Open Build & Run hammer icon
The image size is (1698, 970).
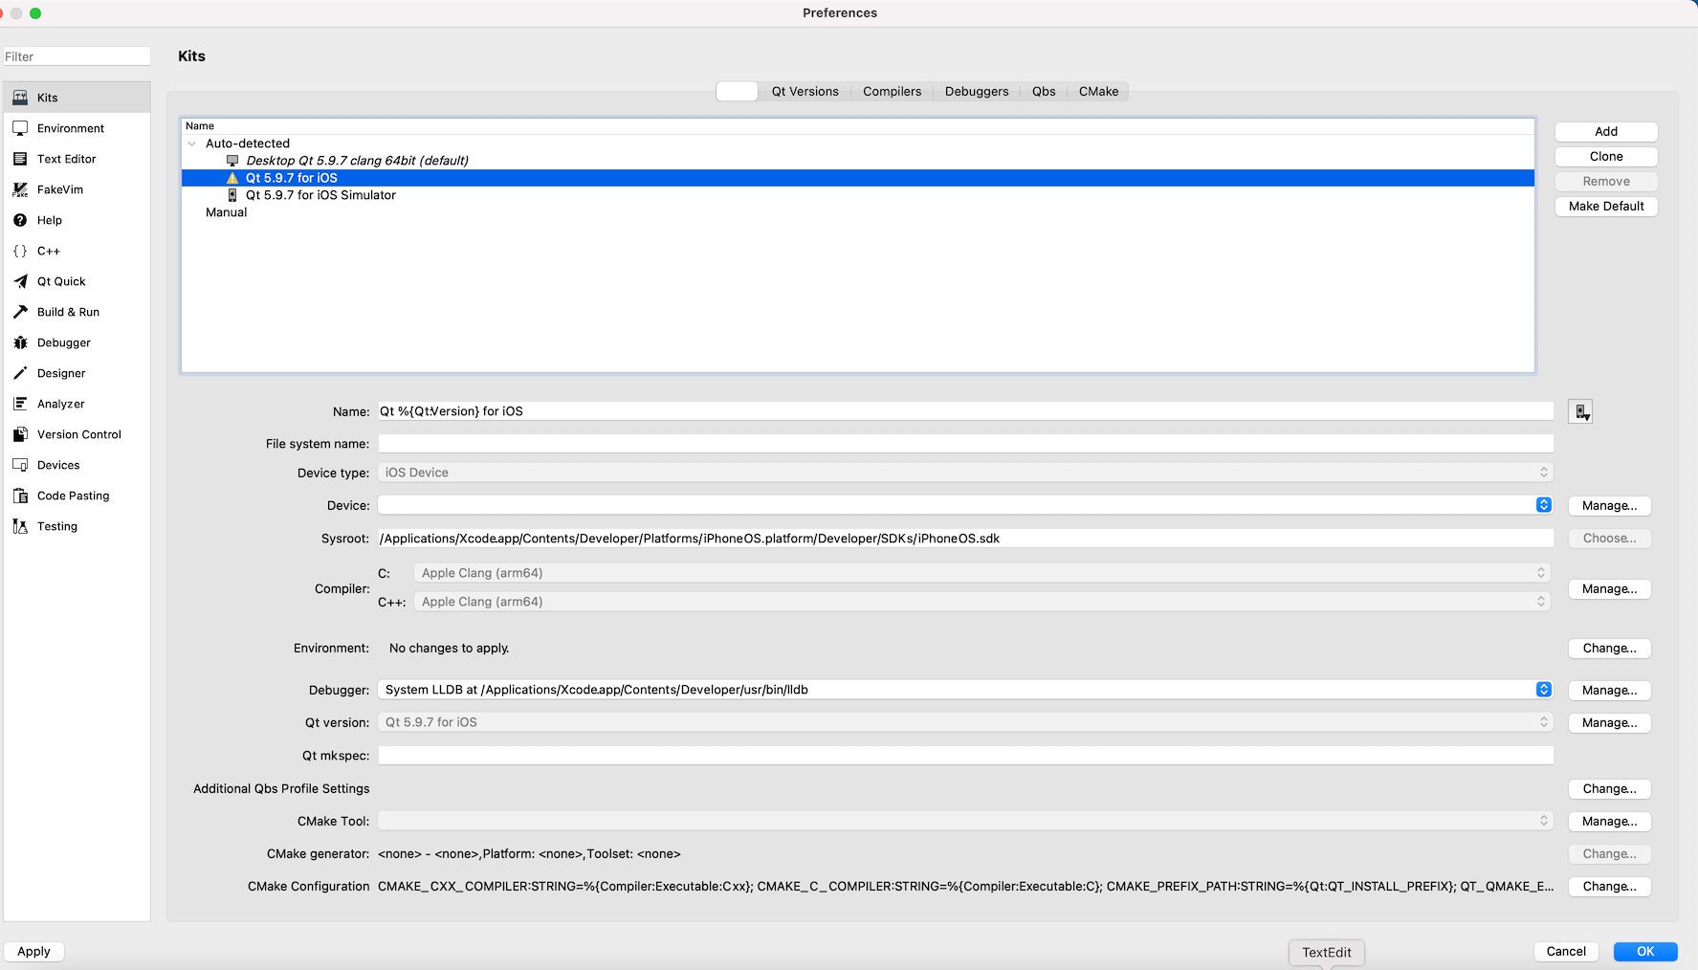(x=20, y=312)
